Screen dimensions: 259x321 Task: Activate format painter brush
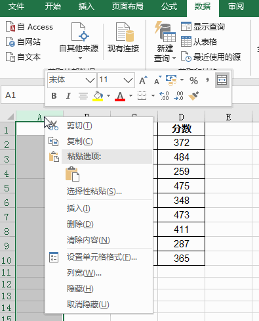click(x=193, y=96)
